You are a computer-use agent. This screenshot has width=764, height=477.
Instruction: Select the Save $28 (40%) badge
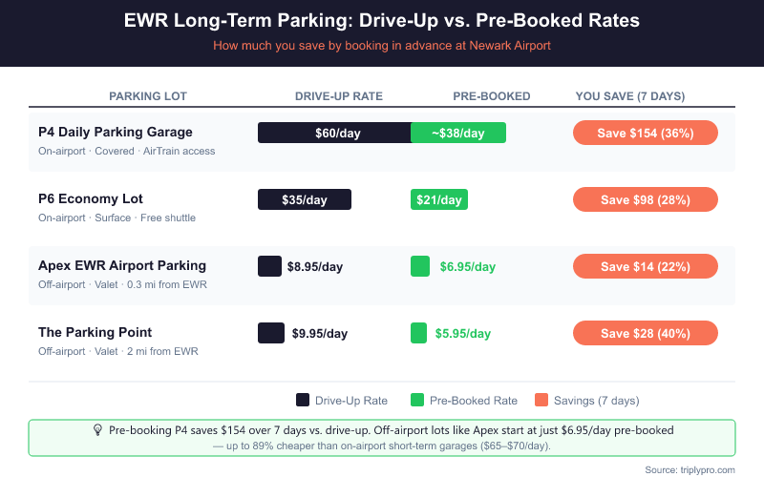(645, 333)
